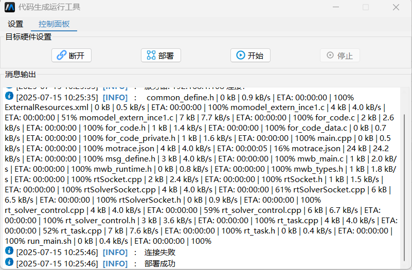Close the 代码生成运行工具 window
The image size is (412, 270).
click(396, 7)
